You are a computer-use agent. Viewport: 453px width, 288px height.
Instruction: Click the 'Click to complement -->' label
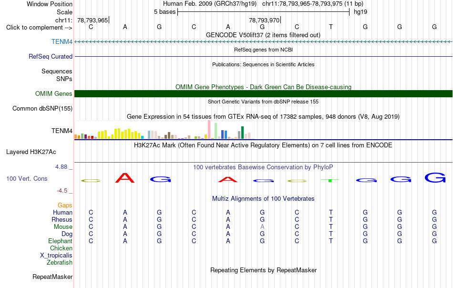(39, 28)
